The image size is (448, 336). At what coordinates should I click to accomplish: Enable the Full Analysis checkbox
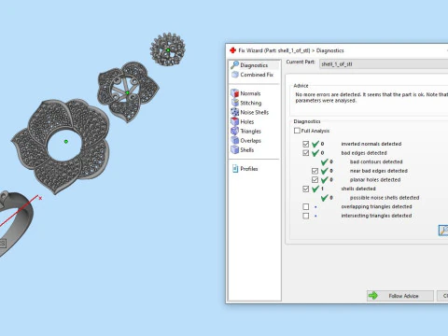pos(297,131)
